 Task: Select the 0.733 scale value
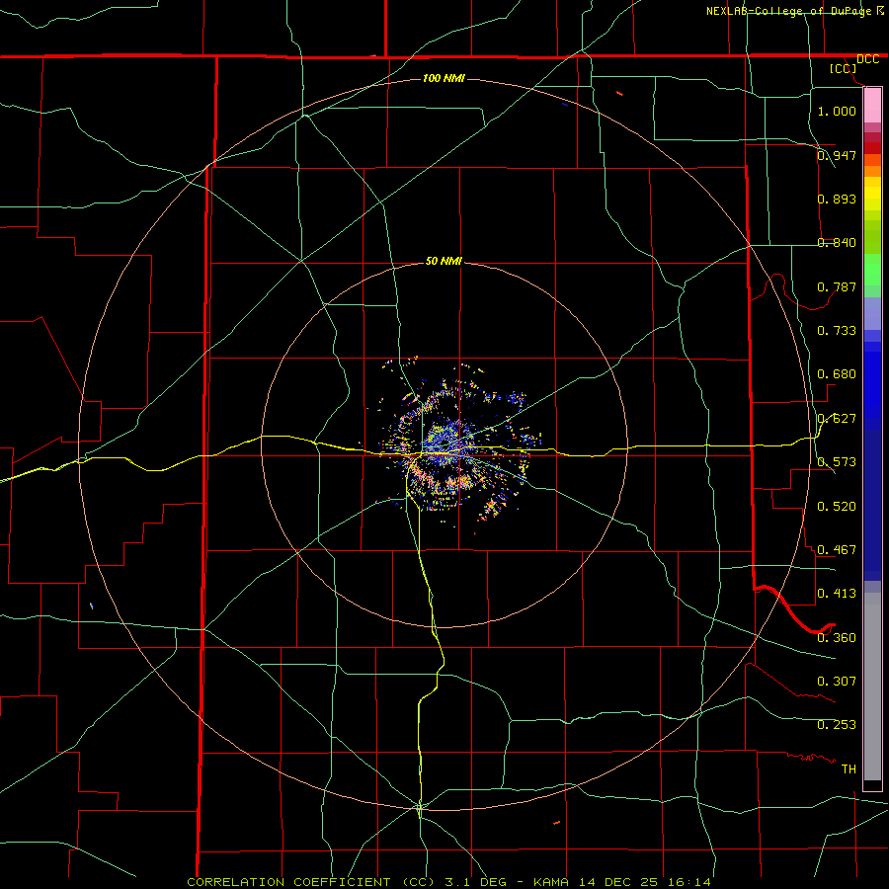click(x=837, y=330)
